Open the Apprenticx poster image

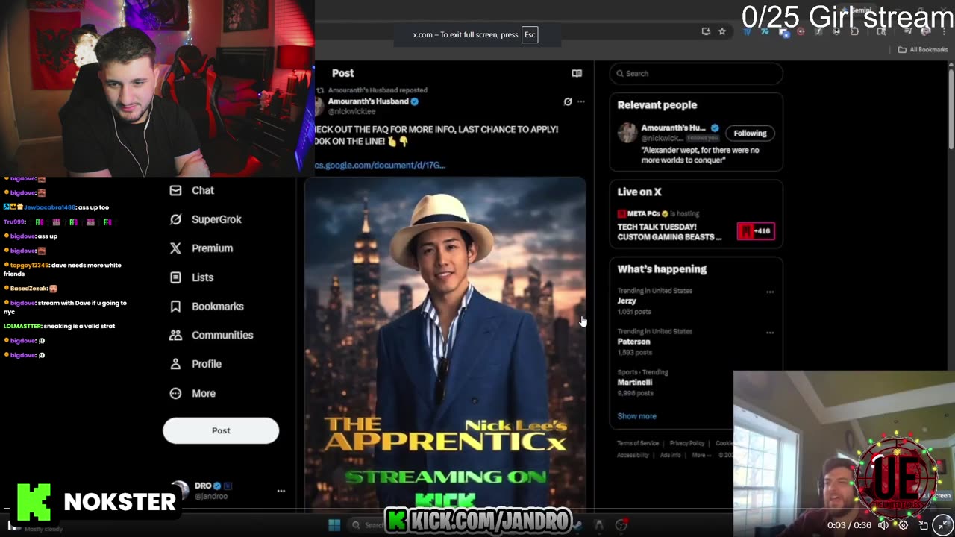click(445, 343)
